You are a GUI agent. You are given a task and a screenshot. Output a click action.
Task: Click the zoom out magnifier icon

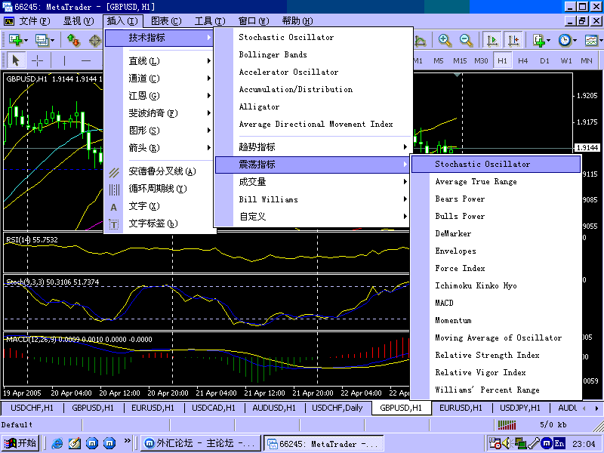[467, 40]
